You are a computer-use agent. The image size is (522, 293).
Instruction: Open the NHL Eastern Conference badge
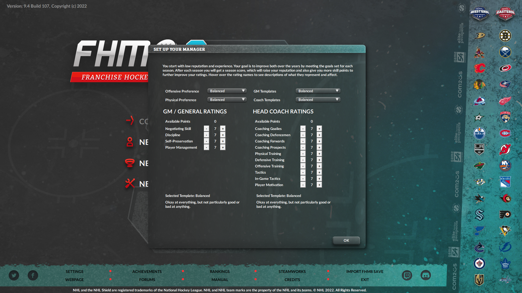coord(505,14)
